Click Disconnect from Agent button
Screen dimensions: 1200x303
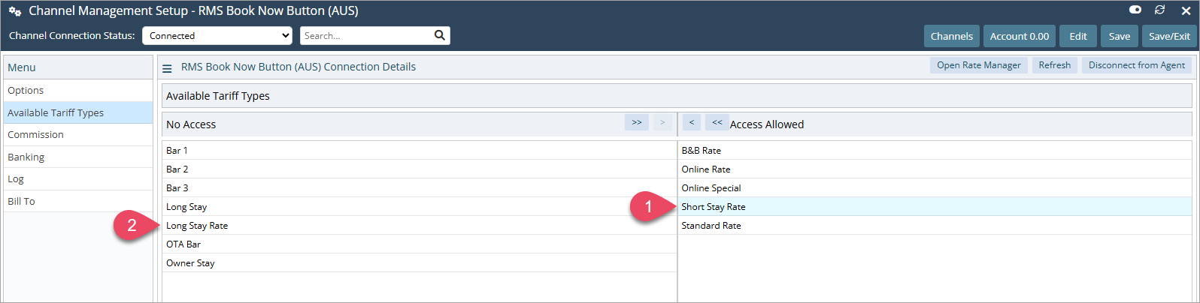coord(1137,65)
